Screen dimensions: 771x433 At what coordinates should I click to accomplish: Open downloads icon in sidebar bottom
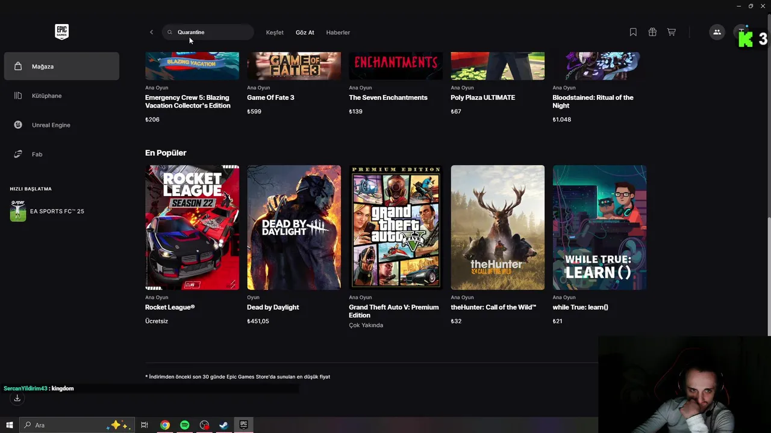tap(17, 398)
